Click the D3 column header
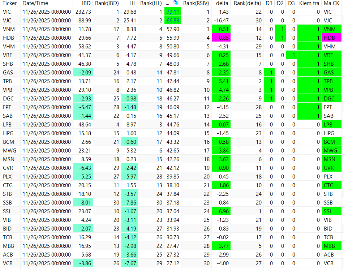 (x=291, y=3)
